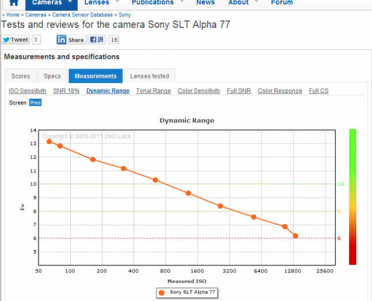The image size is (372, 301).
Task: Click the Measured ISO axis label
Action: click(187, 281)
